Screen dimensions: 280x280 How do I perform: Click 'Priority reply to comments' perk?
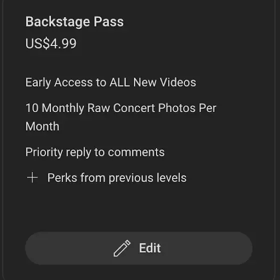point(95,152)
